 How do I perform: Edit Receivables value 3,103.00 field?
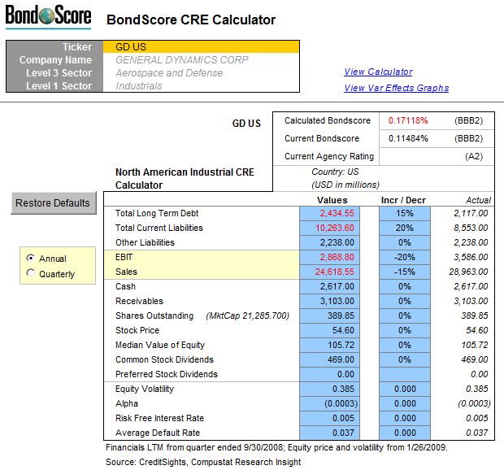(x=329, y=301)
